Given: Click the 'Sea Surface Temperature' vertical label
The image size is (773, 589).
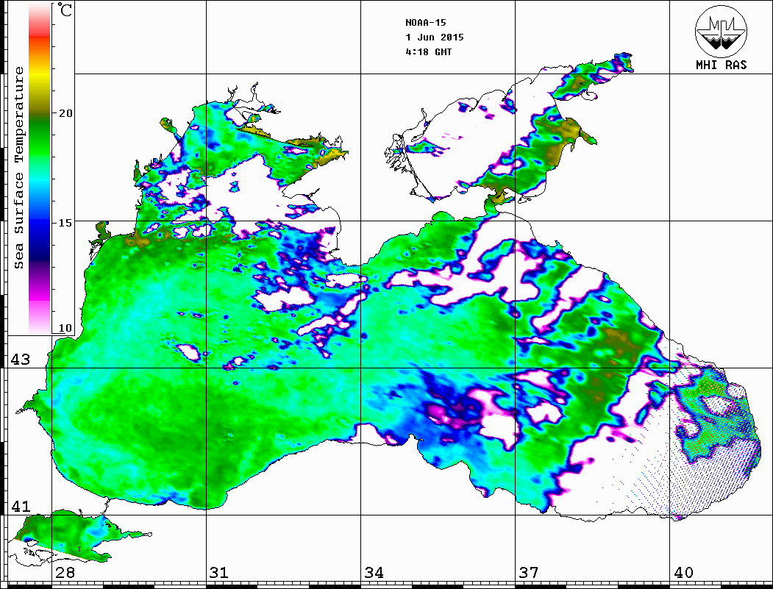Looking at the screenshot, I should [x=18, y=168].
